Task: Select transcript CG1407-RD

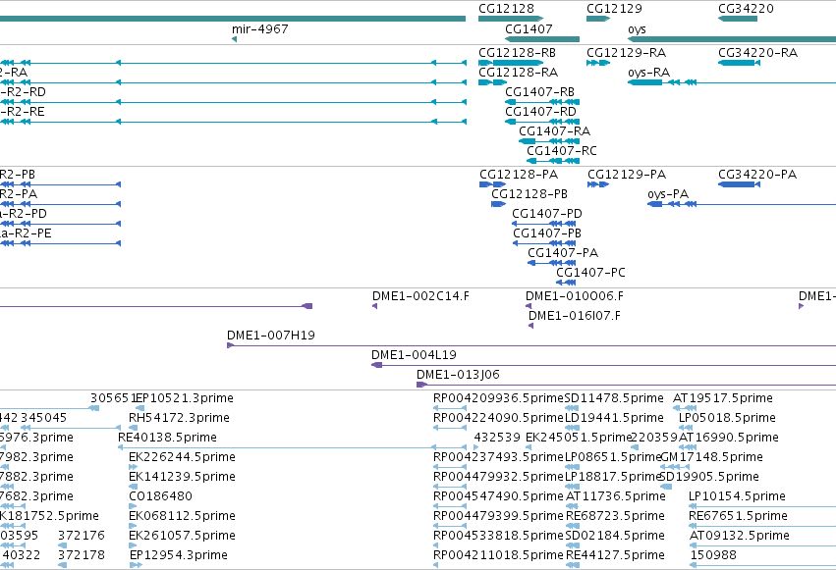Action: (x=541, y=122)
